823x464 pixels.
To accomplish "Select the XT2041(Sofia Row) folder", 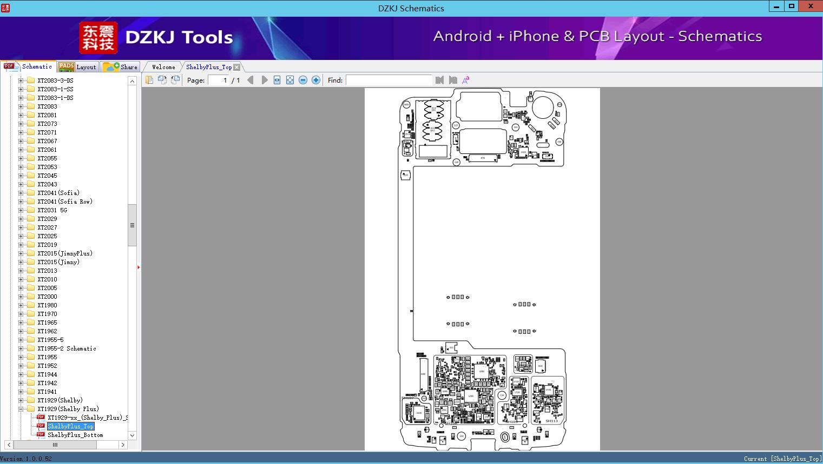I will [65, 201].
